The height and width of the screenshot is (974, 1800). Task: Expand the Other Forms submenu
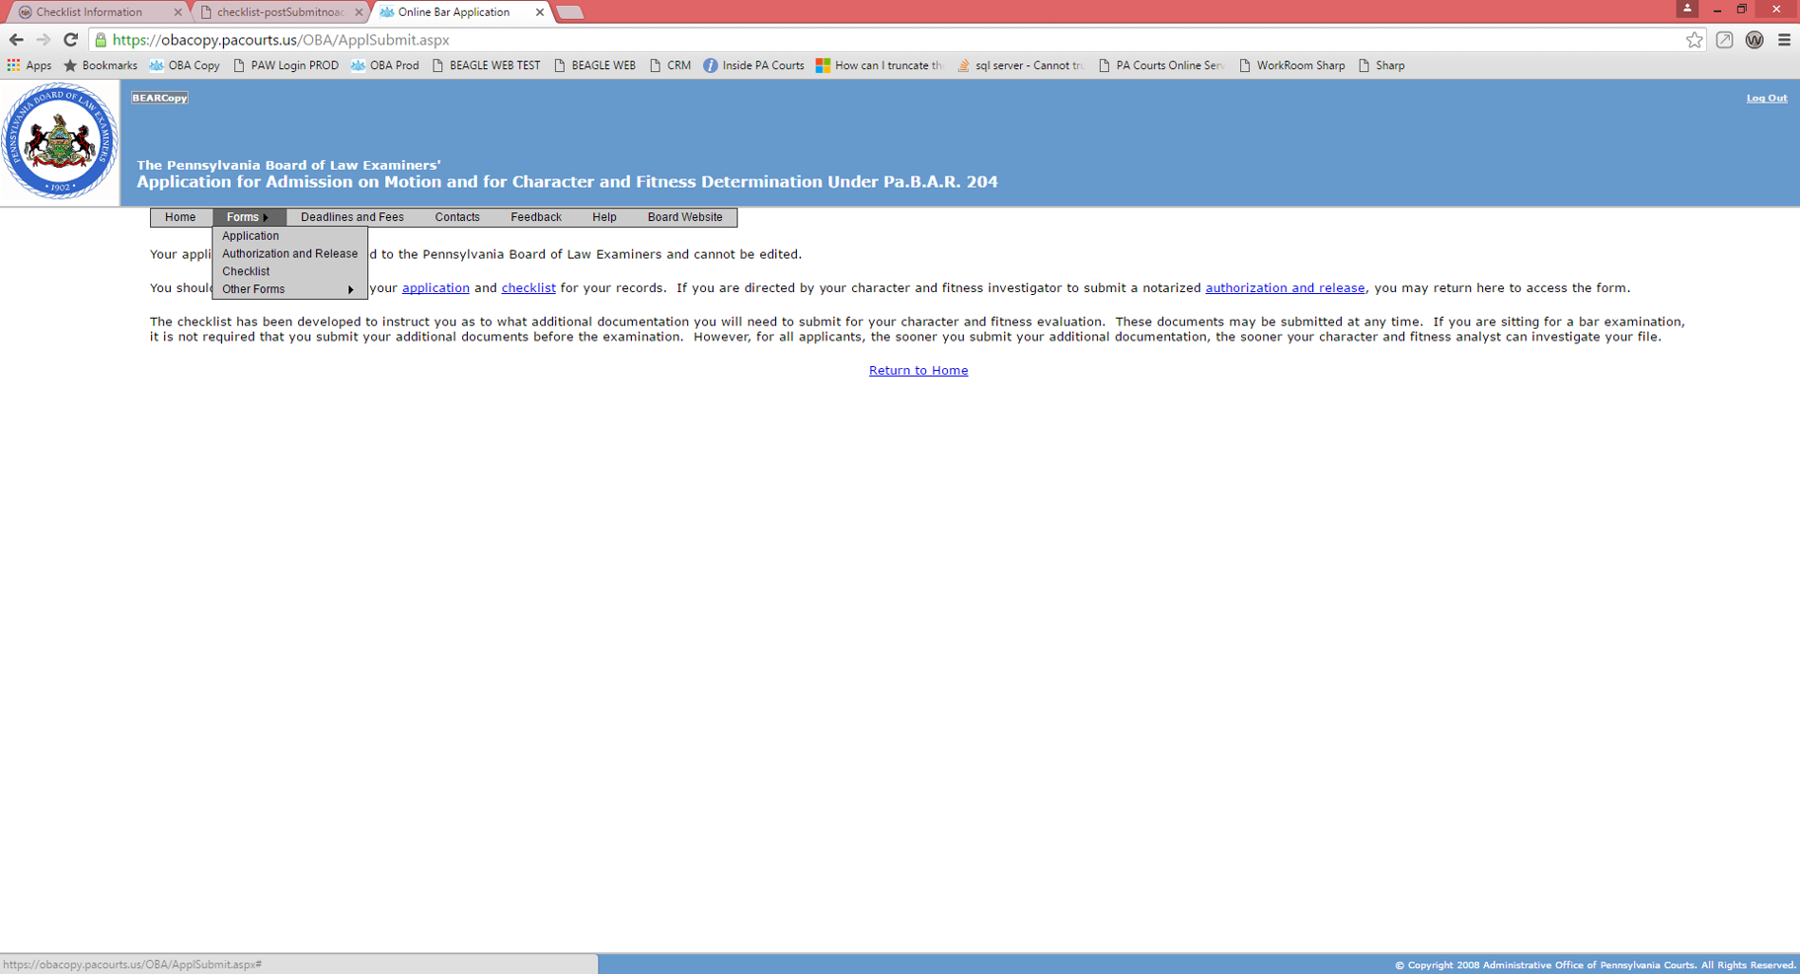(288, 289)
